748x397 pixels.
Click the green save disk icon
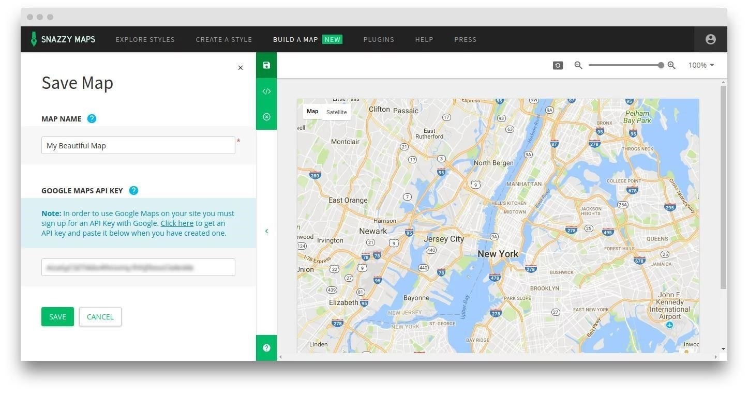tap(266, 65)
